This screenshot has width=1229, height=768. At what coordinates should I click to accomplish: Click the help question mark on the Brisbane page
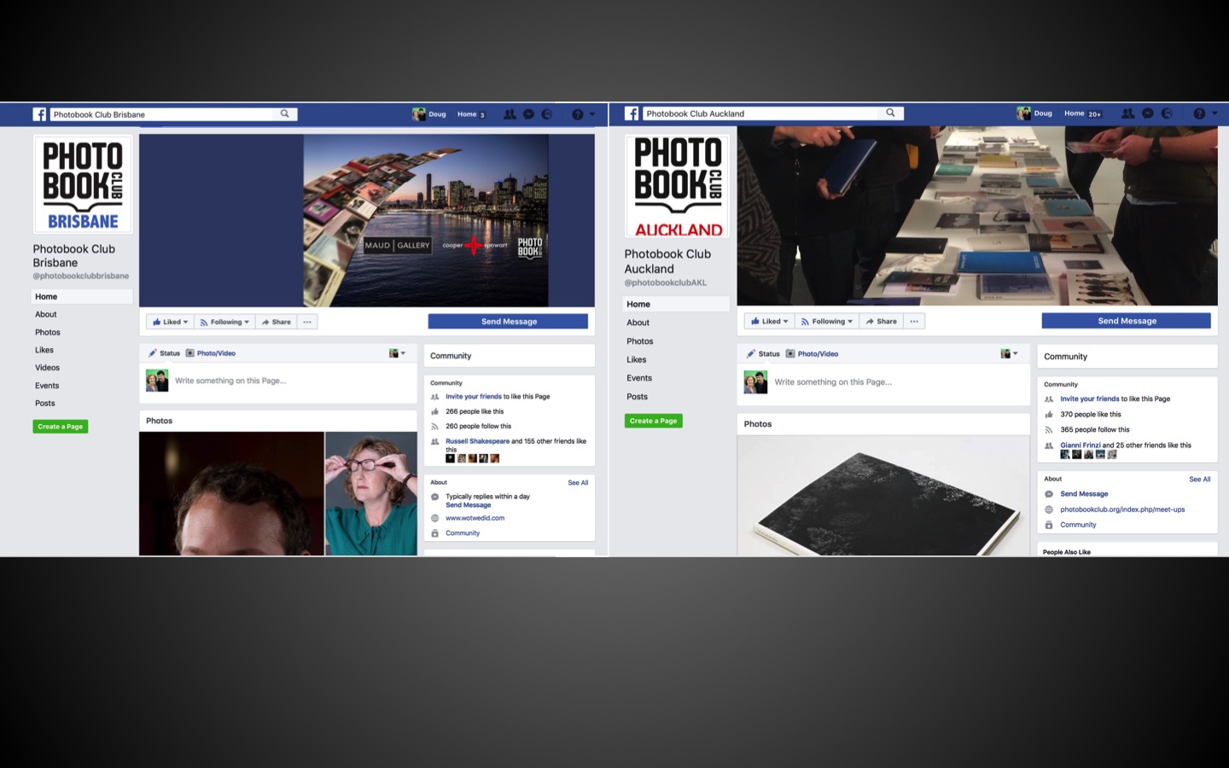click(578, 114)
